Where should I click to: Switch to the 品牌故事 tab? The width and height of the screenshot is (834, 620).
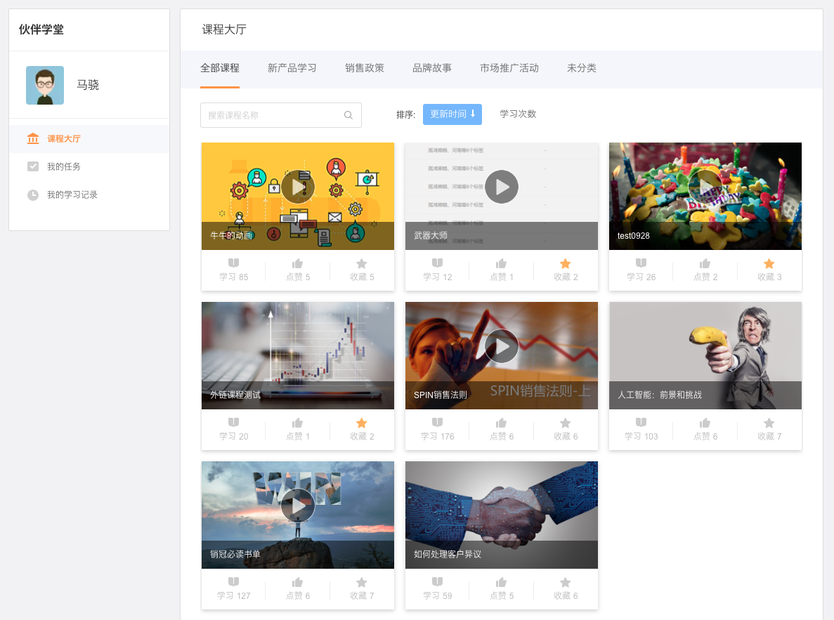432,68
